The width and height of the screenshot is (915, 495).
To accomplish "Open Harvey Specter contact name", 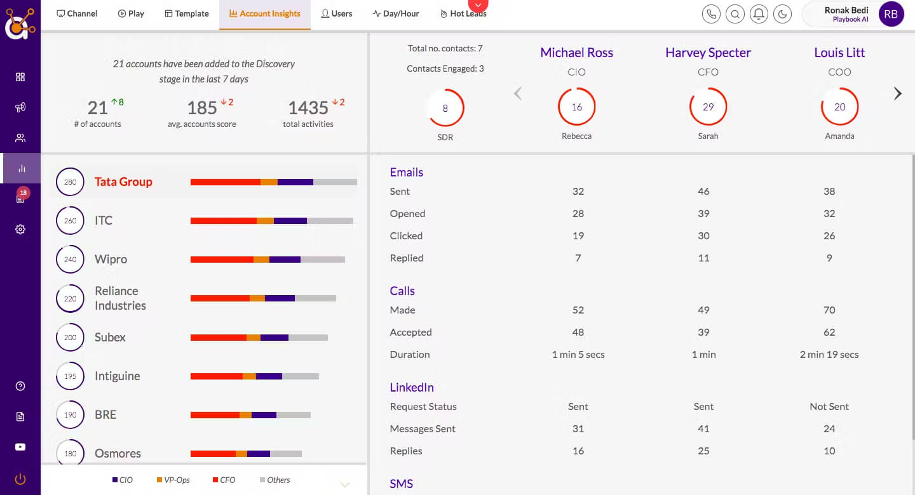I will (708, 53).
